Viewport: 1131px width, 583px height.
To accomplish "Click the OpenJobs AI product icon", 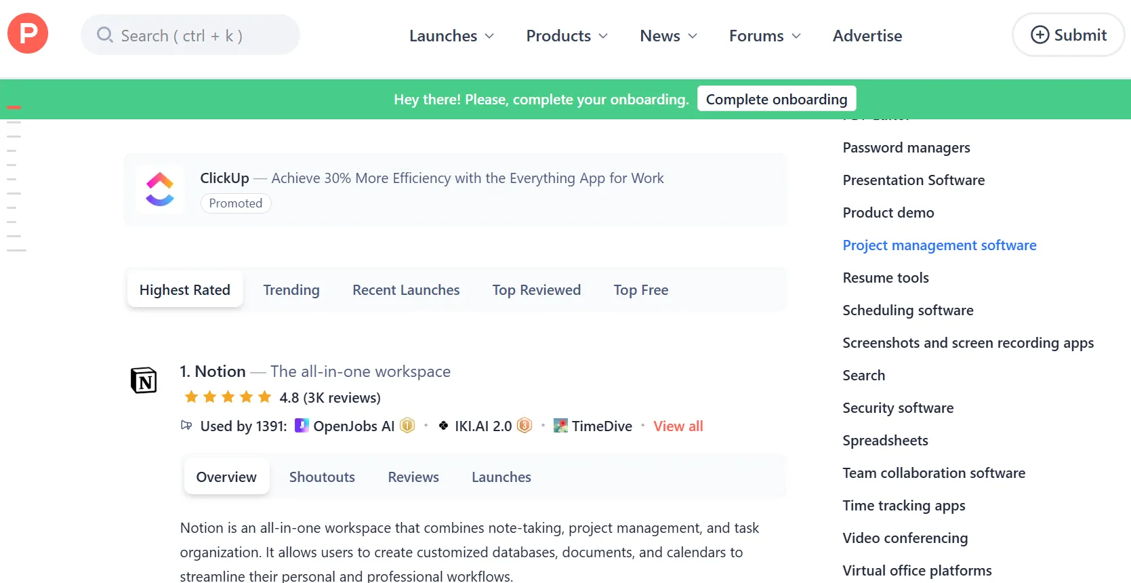I will pos(302,426).
